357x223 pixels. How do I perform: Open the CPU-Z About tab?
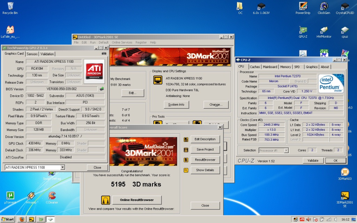tap(325, 67)
